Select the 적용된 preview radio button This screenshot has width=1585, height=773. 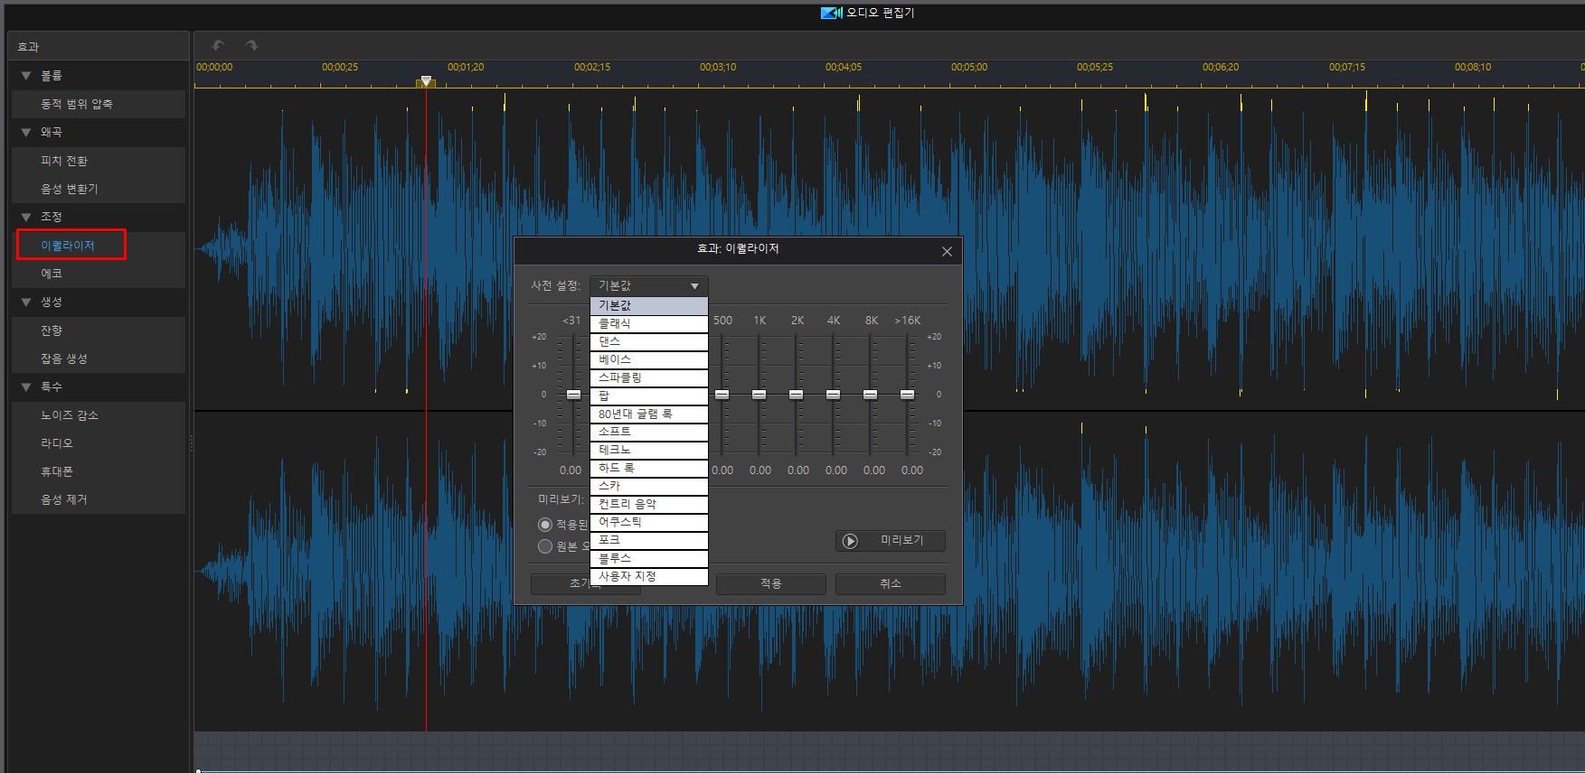point(545,525)
